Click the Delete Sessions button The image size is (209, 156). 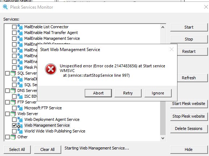point(189,129)
